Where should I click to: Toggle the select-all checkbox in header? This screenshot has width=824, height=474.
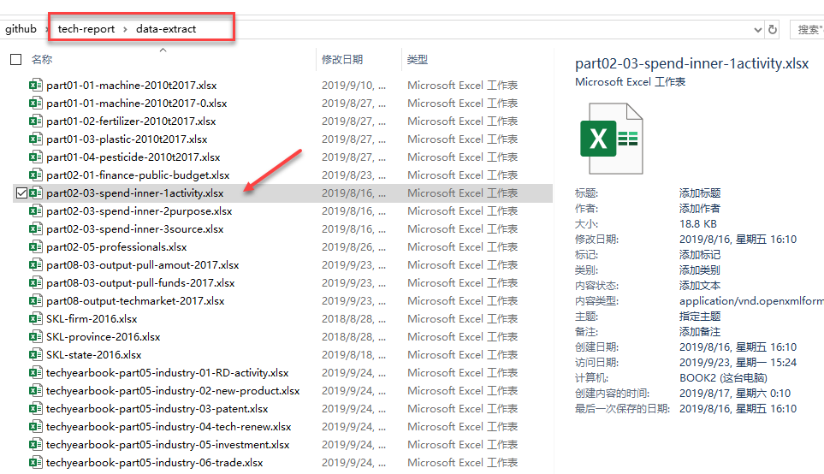coord(15,60)
